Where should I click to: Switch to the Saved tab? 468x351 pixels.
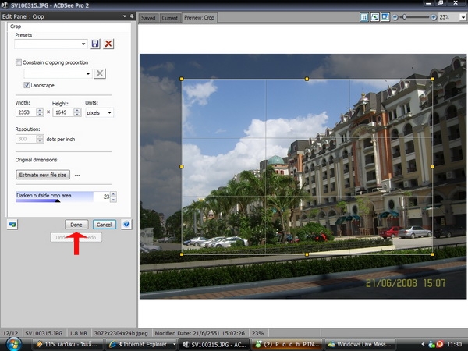pos(148,17)
